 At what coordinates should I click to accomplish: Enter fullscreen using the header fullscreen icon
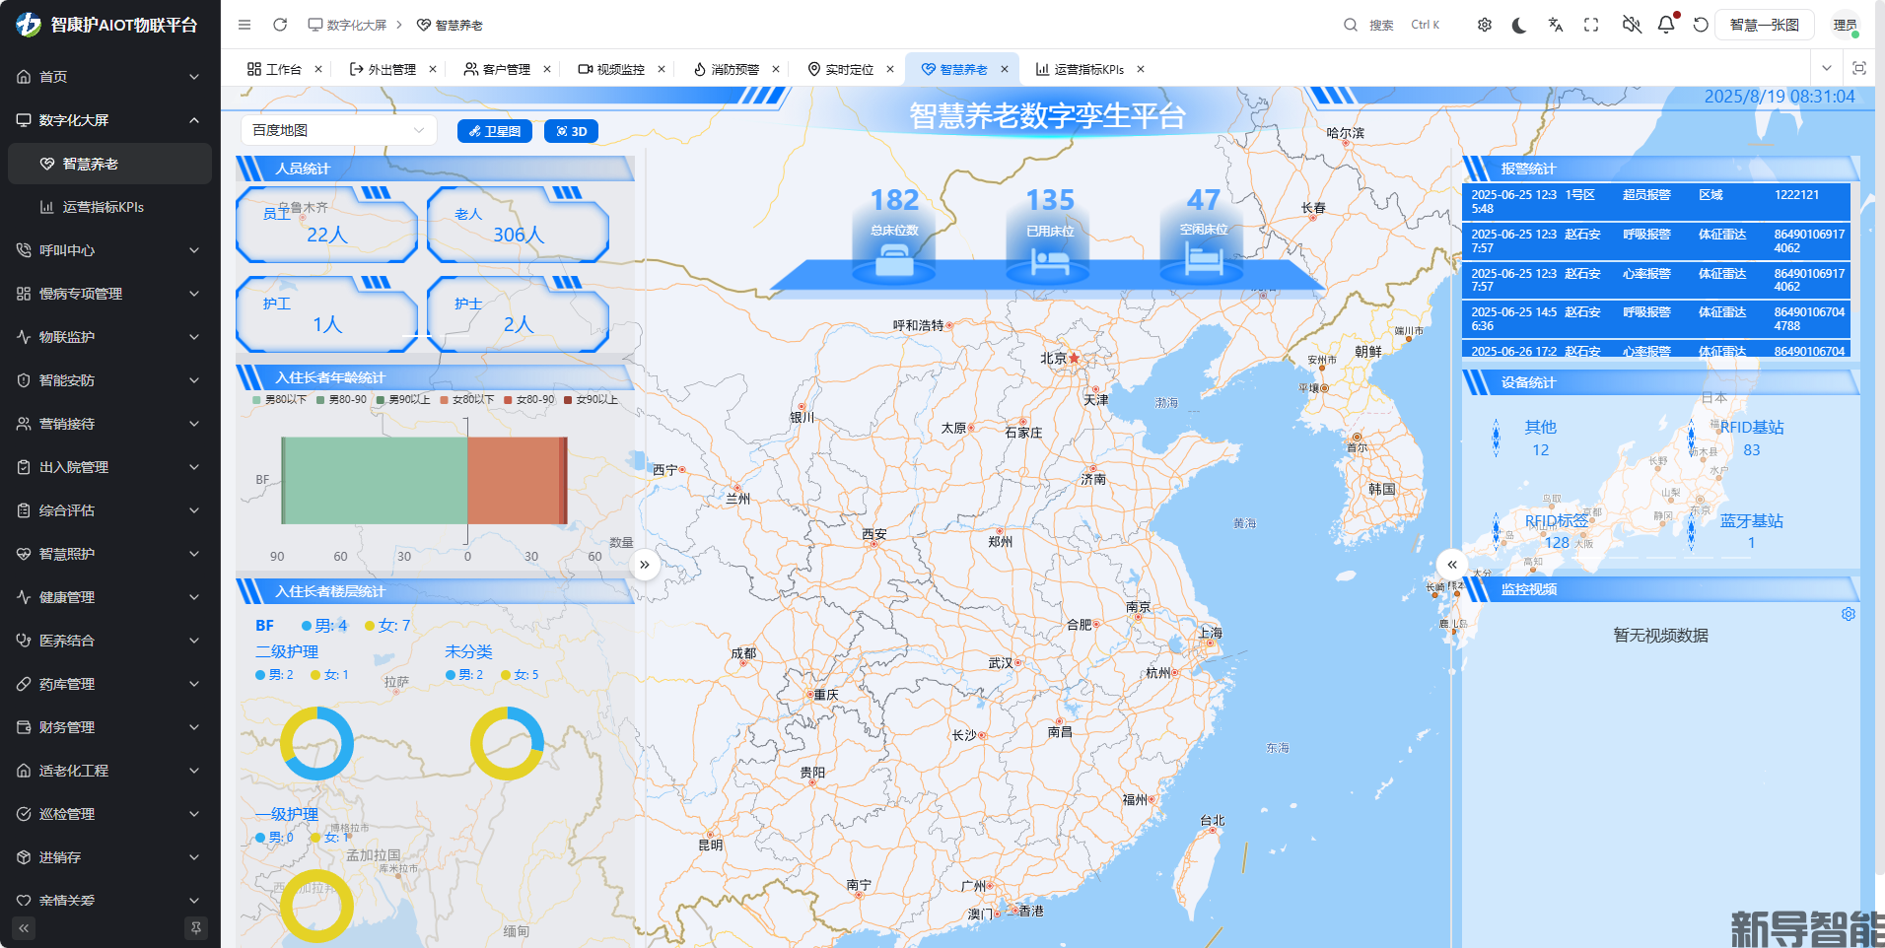click(x=1591, y=25)
